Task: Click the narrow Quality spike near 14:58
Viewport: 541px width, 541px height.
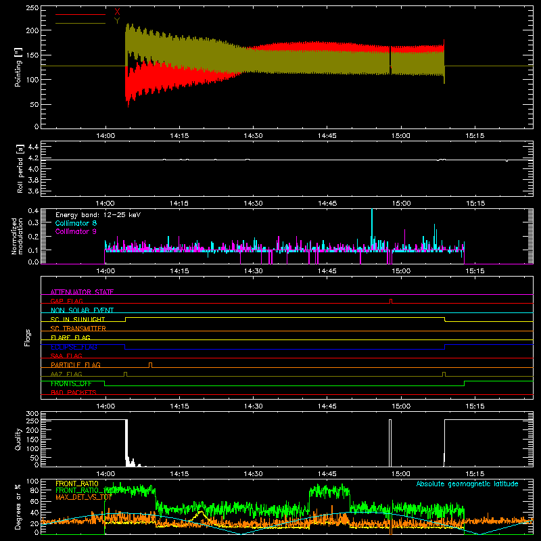Action: click(390, 443)
